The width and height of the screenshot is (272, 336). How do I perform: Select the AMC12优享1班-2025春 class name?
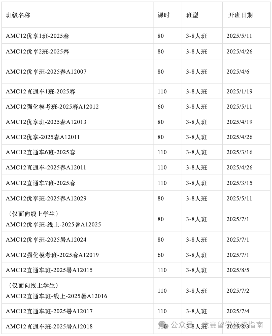(x=38, y=36)
